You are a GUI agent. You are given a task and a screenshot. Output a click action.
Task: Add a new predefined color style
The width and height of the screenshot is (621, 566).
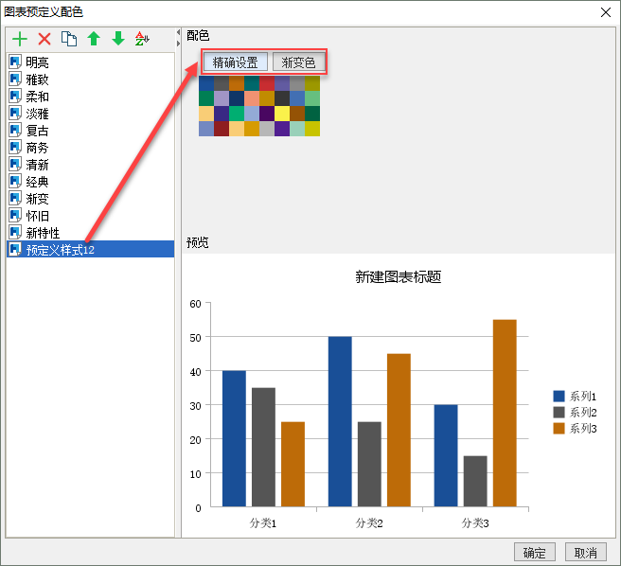coord(20,39)
